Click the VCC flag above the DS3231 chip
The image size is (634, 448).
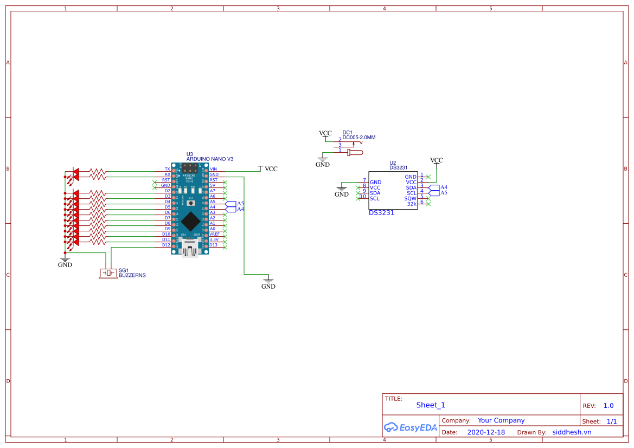tap(437, 160)
